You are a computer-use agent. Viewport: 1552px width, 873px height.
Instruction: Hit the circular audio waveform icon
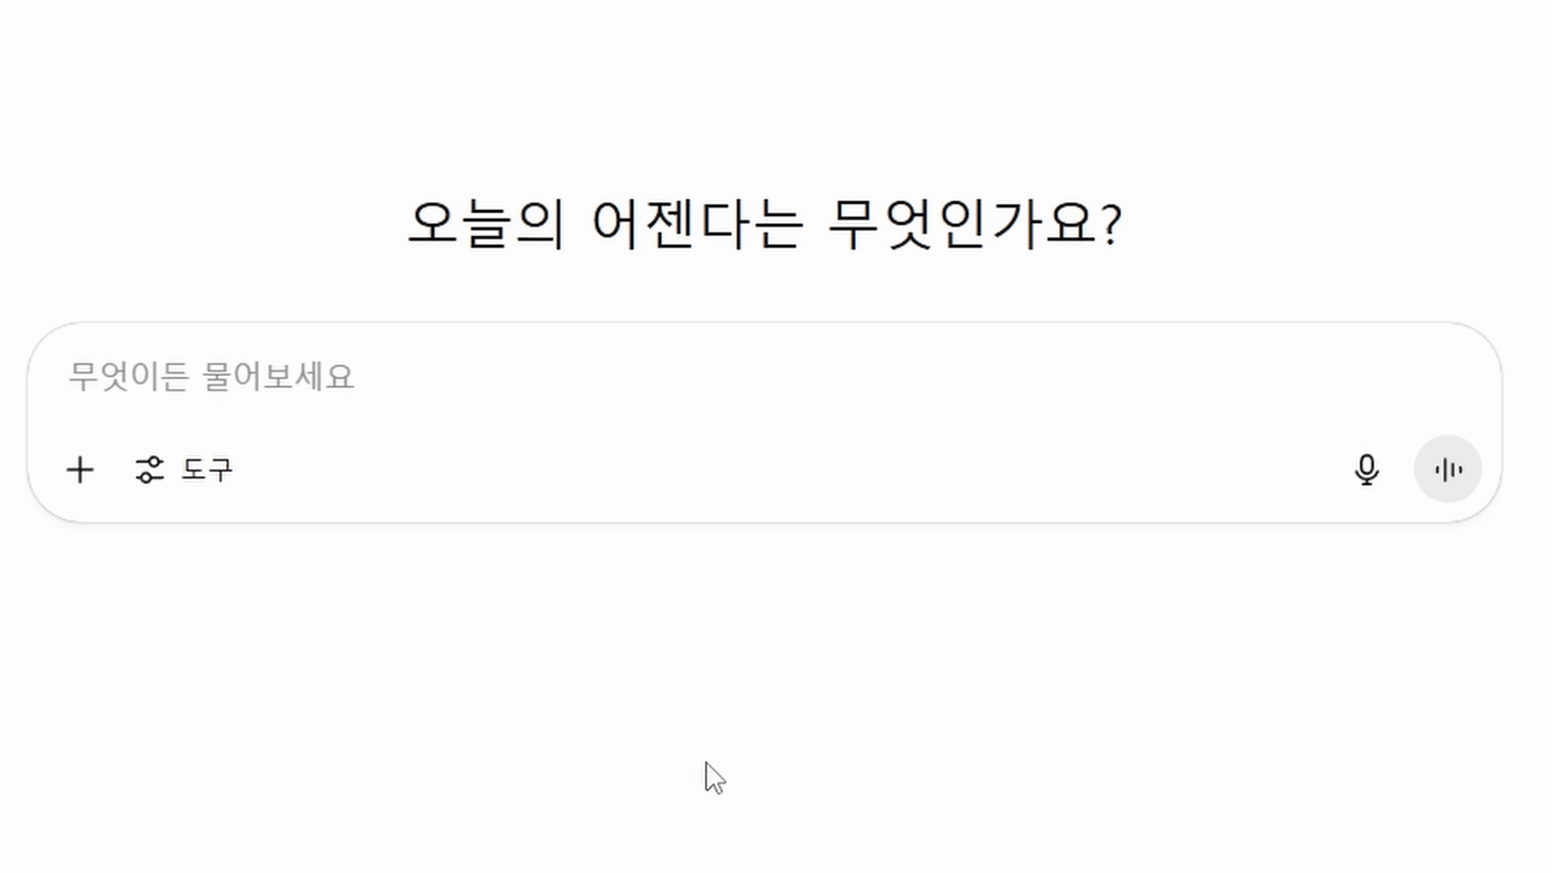pyautogui.click(x=1447, y=470)
